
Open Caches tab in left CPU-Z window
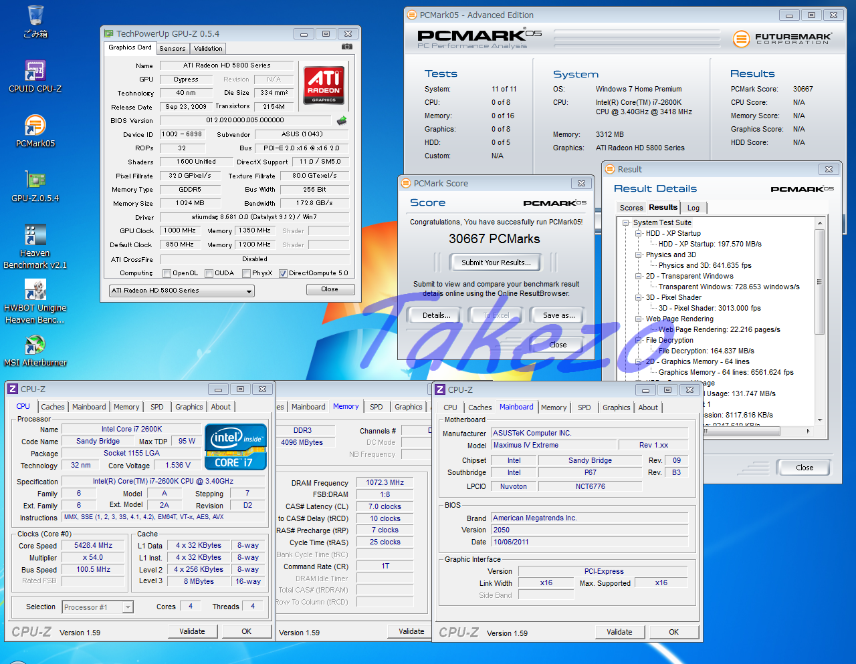pyautogui.click(x=53, y=407)
